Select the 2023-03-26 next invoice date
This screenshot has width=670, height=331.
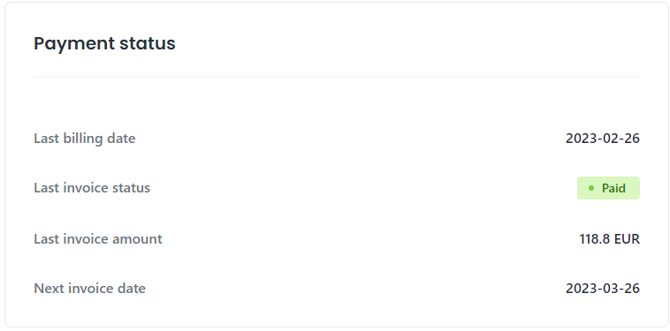coord(603,289)
